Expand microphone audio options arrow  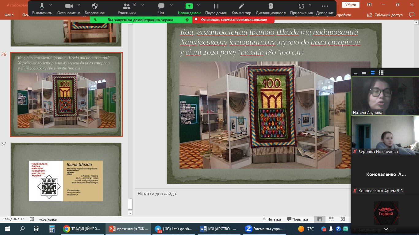tap(51, 5)
